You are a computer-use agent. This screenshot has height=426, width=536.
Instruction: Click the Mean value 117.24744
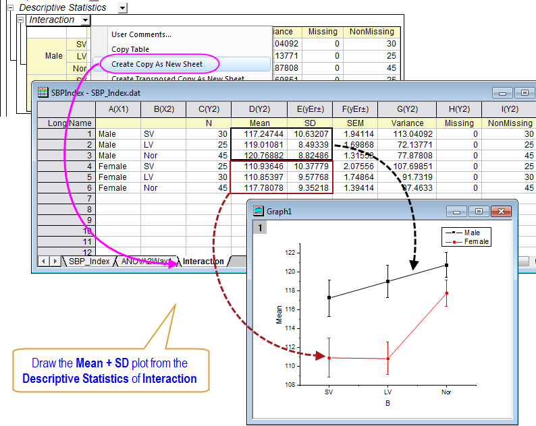coord(259,134)
